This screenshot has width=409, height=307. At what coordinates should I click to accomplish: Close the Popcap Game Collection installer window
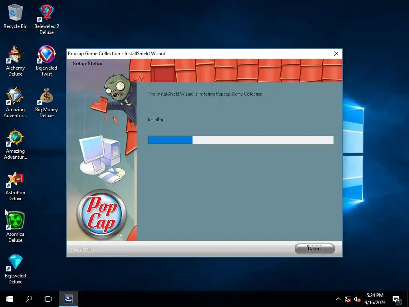click(336, 54)
